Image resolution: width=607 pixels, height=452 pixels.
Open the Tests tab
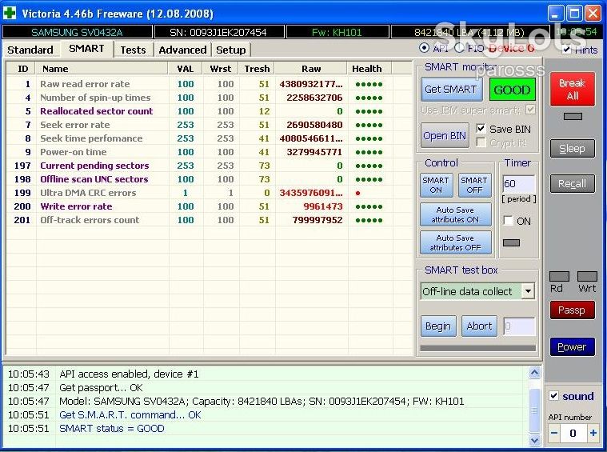coord(133,50)
